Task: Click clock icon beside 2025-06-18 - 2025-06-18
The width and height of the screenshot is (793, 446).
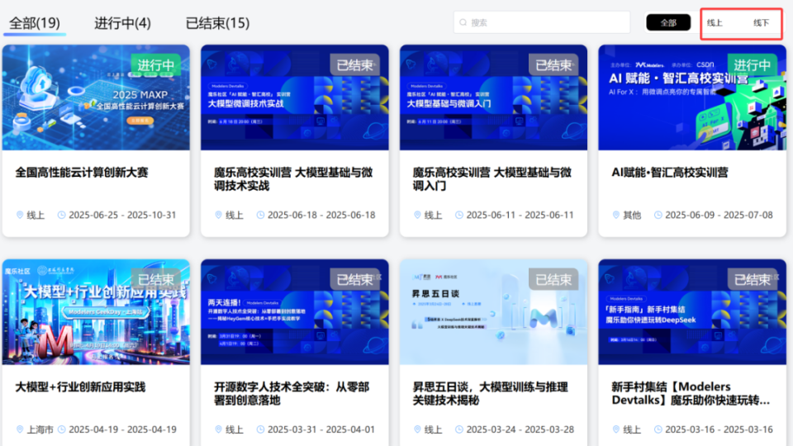Action: (260, 215)
